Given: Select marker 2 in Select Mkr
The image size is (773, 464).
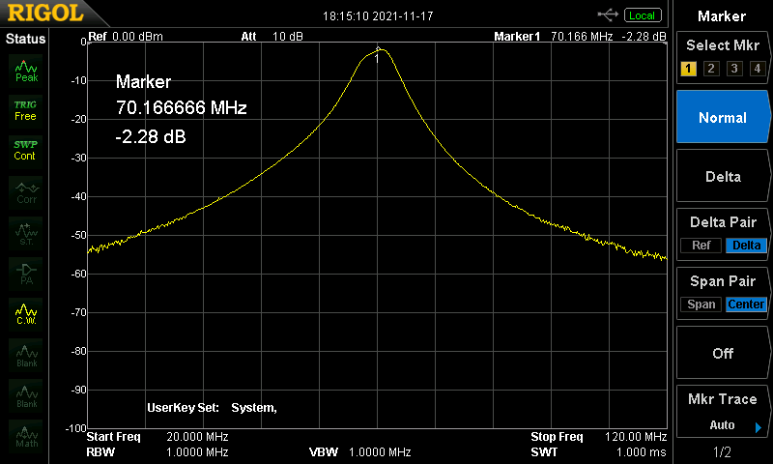Looking at the screenshot, I should tap(711, 68).
